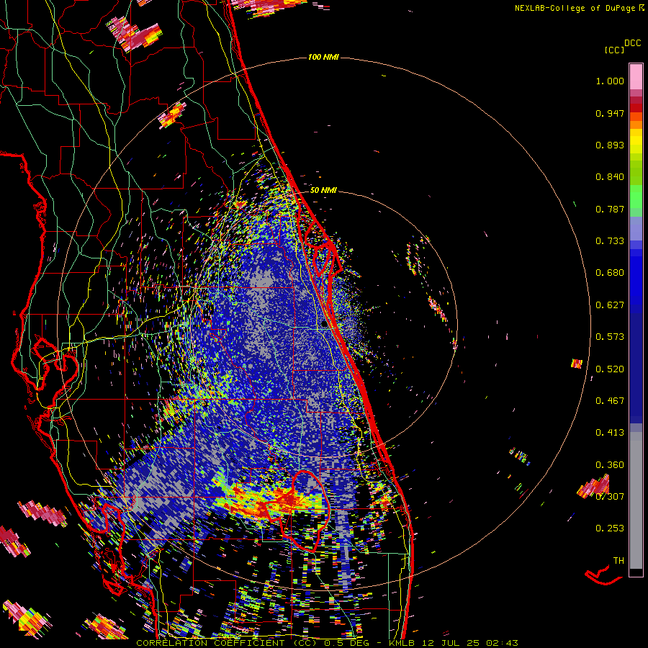Click the 0.627 scale value
The image size is (648, 648).
tap(610, 305)
